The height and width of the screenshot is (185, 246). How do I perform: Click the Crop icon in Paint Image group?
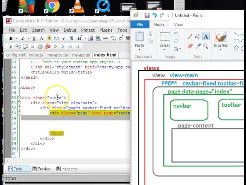click(176, 34)
